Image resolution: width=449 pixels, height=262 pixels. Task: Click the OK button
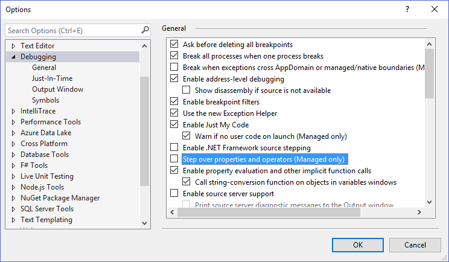(x=358, y=244)
